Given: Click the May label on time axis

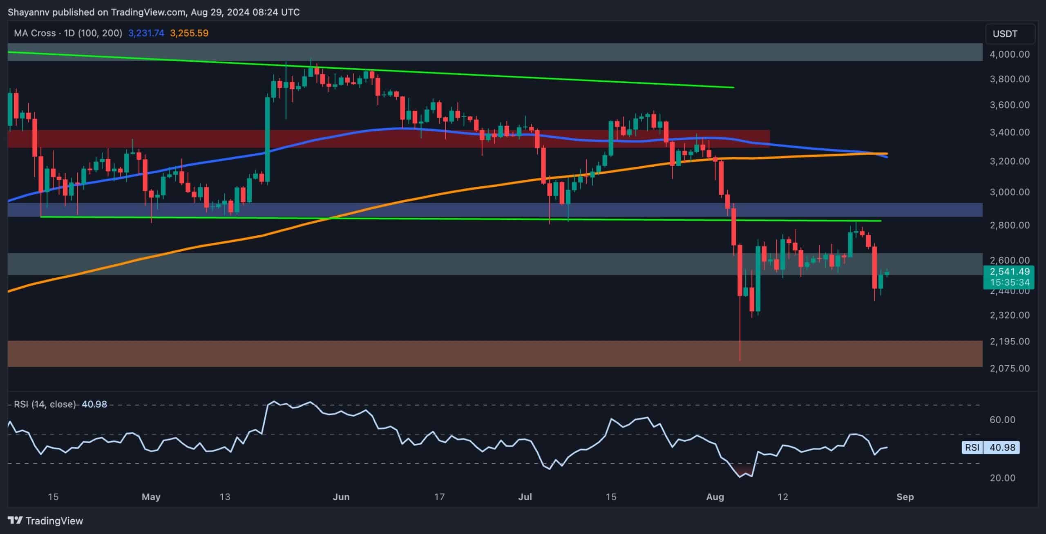Looking at the screenshot, I should pos(151,497).
